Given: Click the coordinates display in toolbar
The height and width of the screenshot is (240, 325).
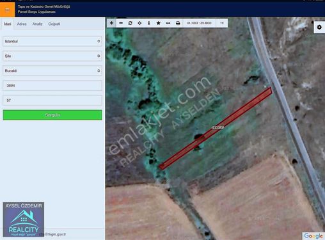Looking at the screenshot, I should click(x=199, y=23).
